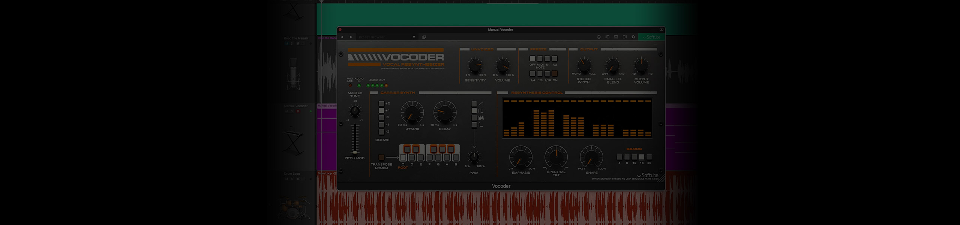Image resolution: width=960 pixels, height=225 pixels.
Task: Select the sawtooth waveform button
Action: [x=474, y=104]
